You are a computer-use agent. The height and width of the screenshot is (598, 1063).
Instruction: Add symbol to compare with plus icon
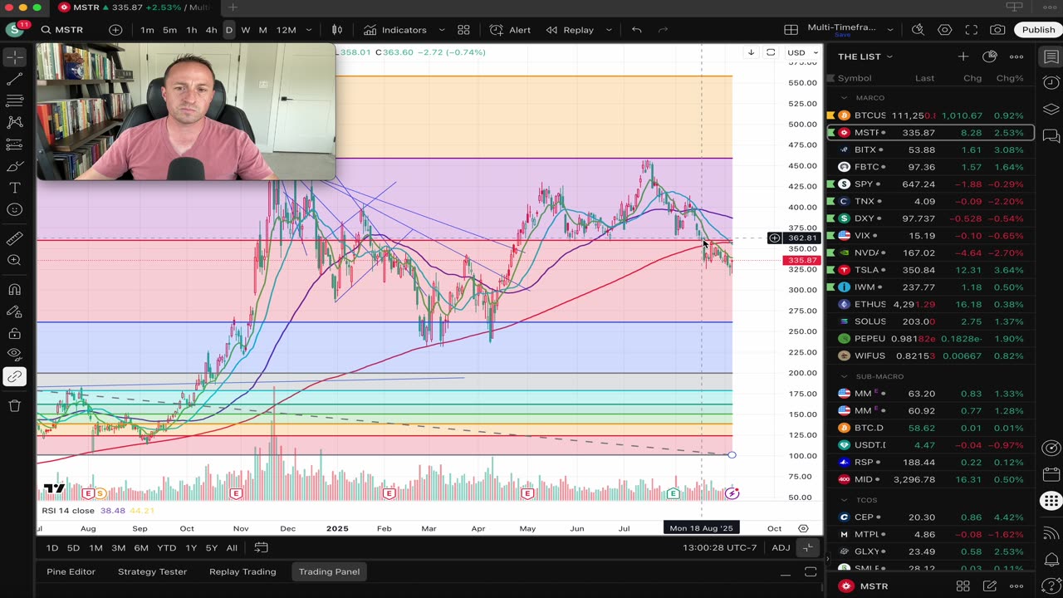(x=115, y=30)
